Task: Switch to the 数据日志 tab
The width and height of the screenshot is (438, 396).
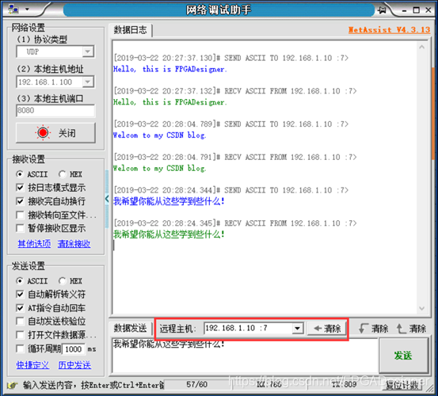Action: tap(130, 30)
